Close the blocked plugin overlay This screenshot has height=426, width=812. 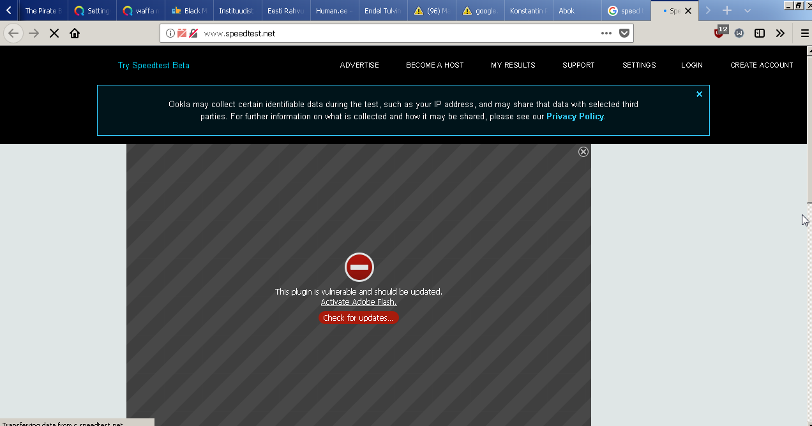(x=583, y=152)
